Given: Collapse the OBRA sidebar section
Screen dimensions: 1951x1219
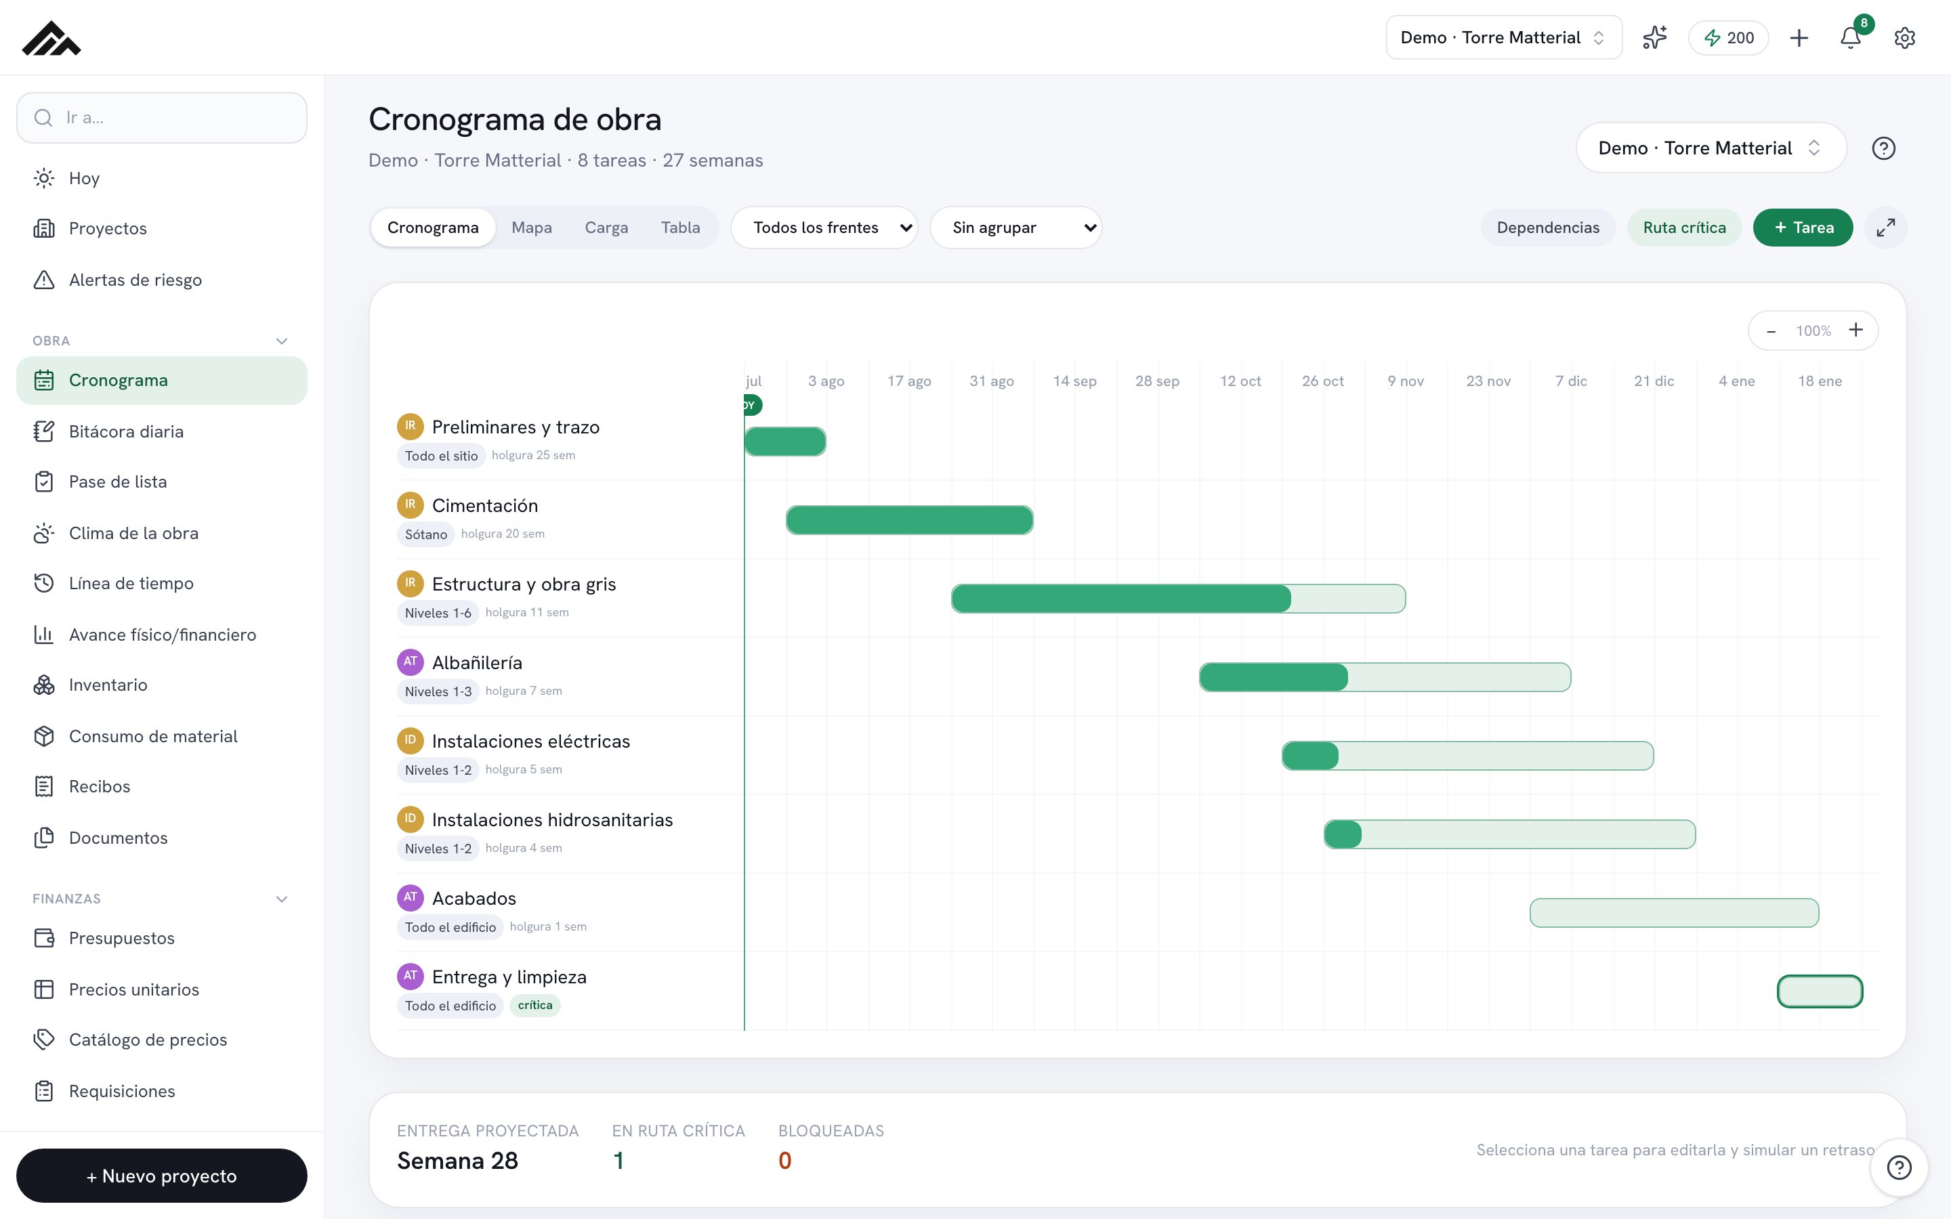Looking at the screenshot, I should coord(281,341).
